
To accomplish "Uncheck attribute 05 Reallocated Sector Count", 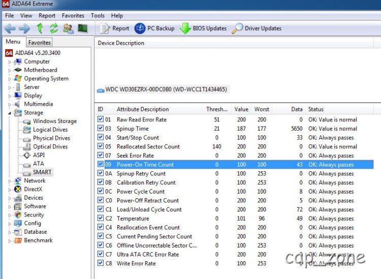I will (101, 146).
